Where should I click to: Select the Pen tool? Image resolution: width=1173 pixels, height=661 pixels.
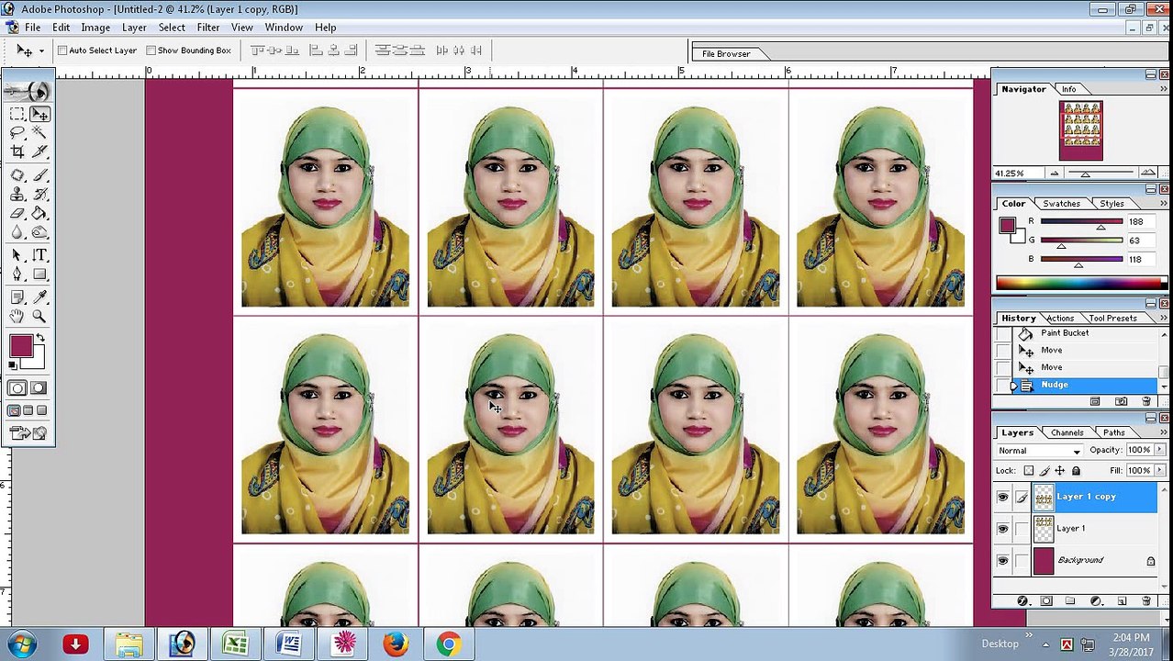(17, 274)
